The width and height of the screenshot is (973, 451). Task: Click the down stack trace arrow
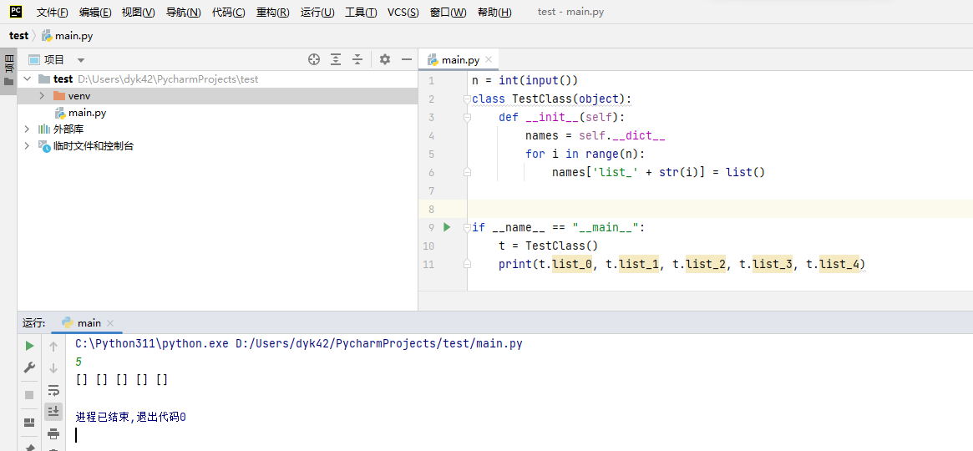53,367
